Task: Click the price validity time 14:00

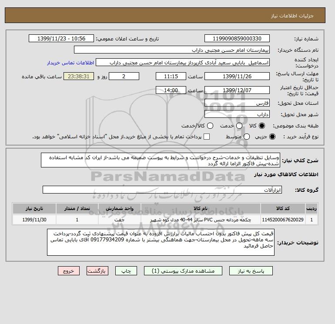Action: [x=171, y=90]
